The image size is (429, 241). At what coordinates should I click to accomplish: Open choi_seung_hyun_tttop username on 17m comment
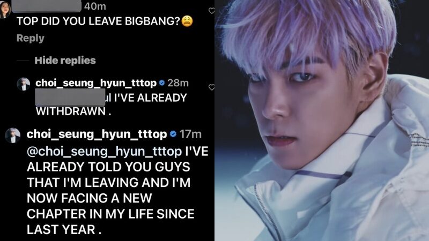[x=97, y=134]
